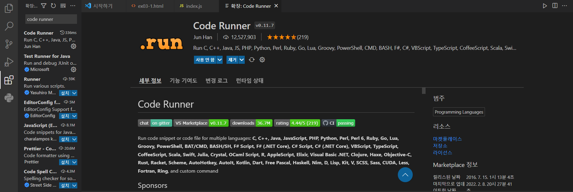Open manage gear for Code Runner list item
Image resolution: width=573 pixels, height=192 pixels.
click(73, 46)
